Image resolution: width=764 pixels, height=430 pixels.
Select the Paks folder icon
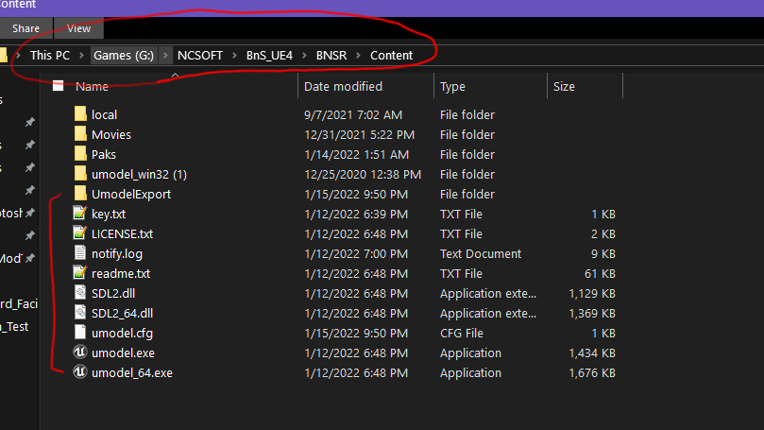[80, 154]
